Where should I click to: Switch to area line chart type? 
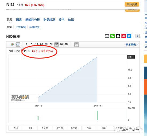pos(18,44)
